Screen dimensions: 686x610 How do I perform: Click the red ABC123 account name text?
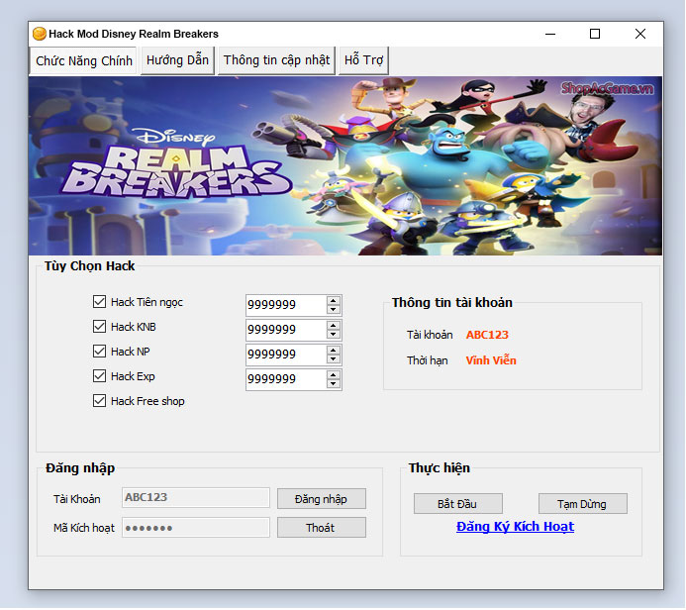pos(487,335)
